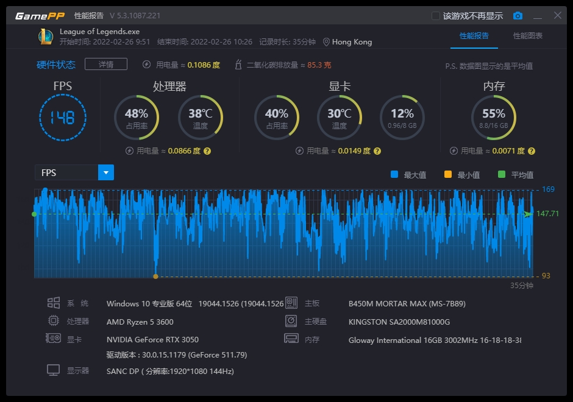Image resolution: width=573 pixels, height=402 pixels.
Task: Click the 硬件状态 hardware status label
Action: point(56,65)
